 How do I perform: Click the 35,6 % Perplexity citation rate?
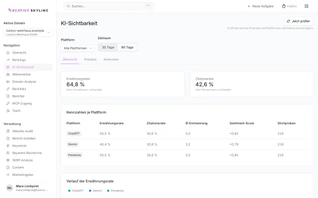(x=152, y=155)
